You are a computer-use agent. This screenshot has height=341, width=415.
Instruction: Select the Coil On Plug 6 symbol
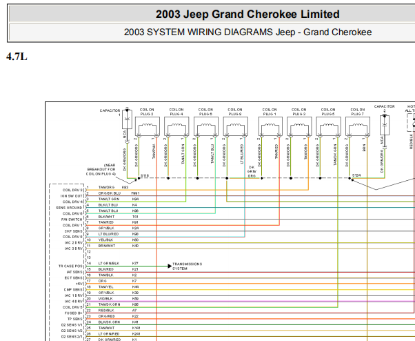click(x=206, y=127)
